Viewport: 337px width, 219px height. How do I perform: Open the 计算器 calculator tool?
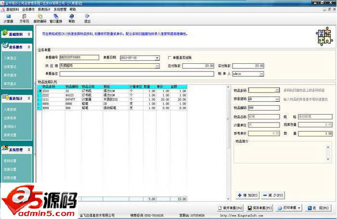(8, 19)
